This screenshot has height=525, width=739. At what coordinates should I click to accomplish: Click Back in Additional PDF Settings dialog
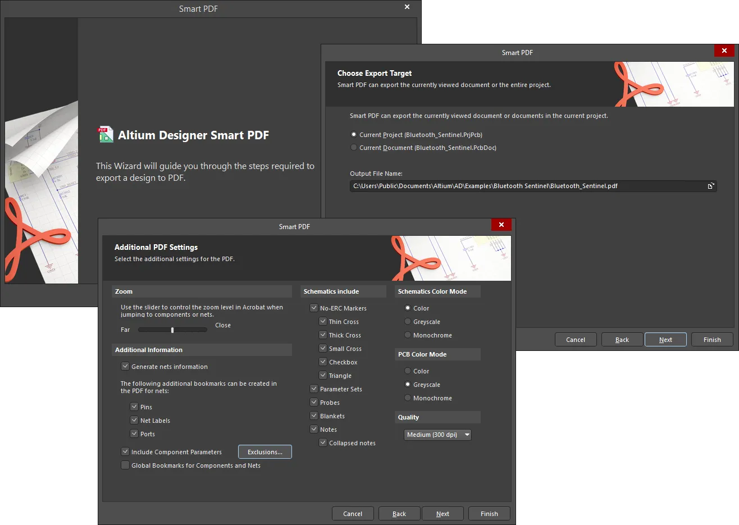coord(399,514)
